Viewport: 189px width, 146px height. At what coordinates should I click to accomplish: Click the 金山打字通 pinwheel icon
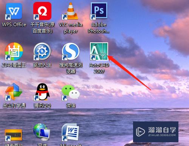[x=14, y=92]
